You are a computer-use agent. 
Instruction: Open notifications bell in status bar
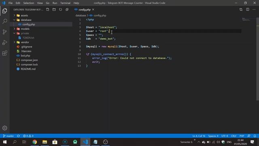pos(255,136)
